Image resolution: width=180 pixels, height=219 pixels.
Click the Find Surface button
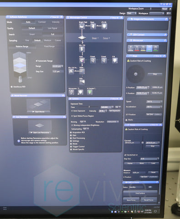140,193
